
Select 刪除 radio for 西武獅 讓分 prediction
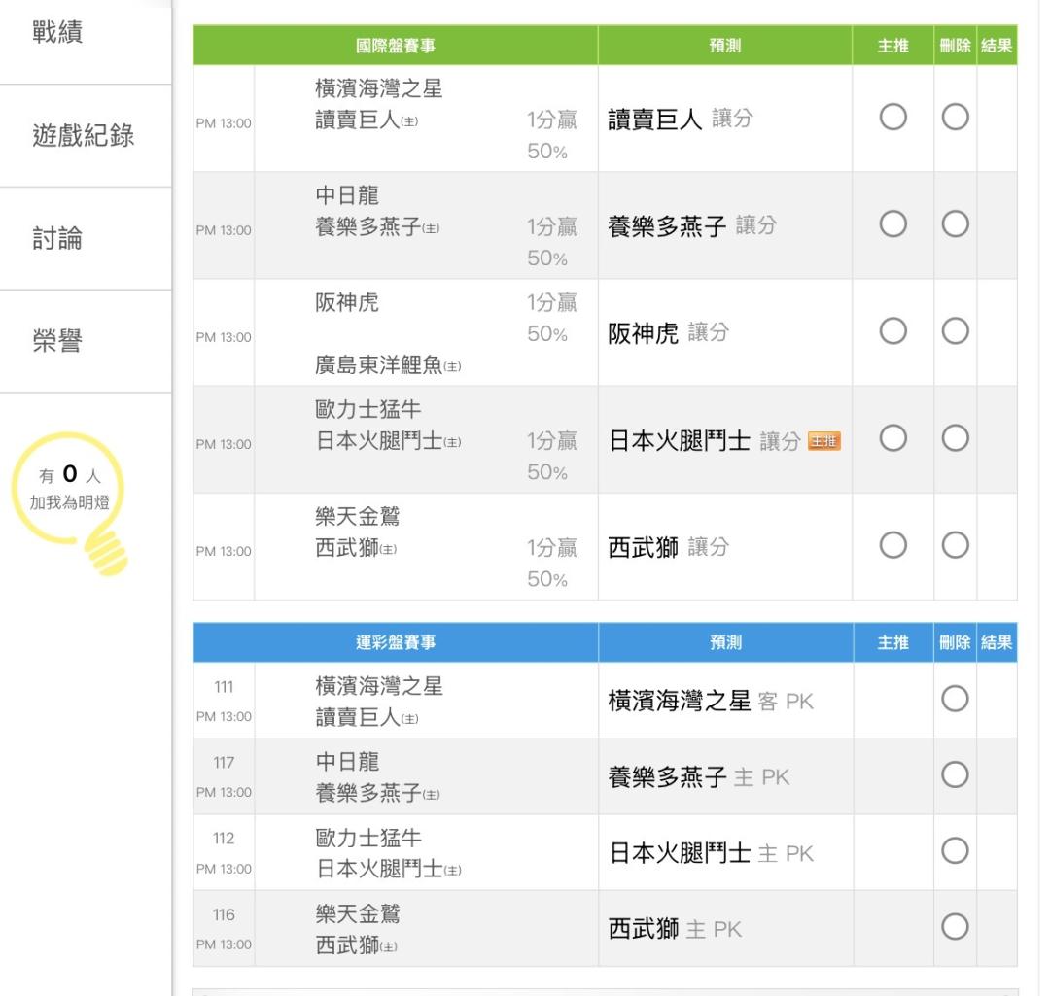[955, 546]
